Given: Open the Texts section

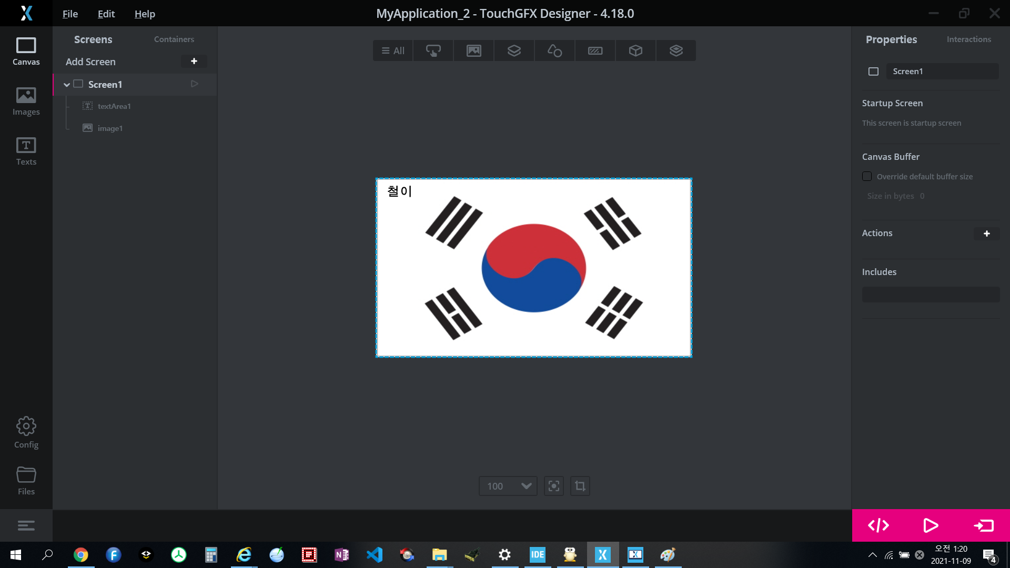Looking at the screenshot, I should tap(26, 151).
